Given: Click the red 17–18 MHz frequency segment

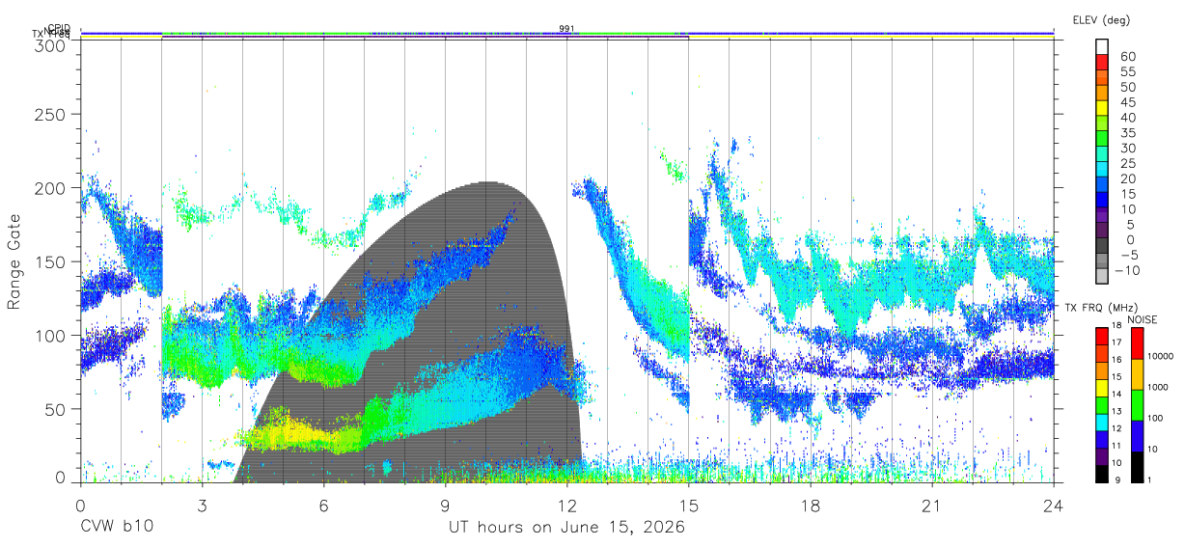Looking at the screenshot, I should click(1101, 335).
